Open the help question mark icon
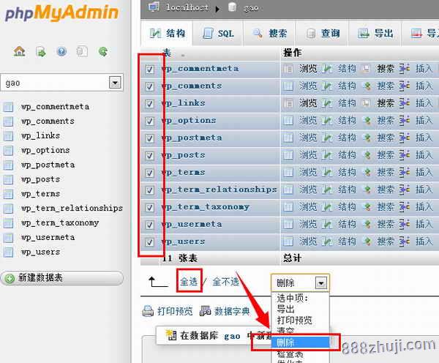The width and height of the screenshot is (439, 363). [61, 51]
